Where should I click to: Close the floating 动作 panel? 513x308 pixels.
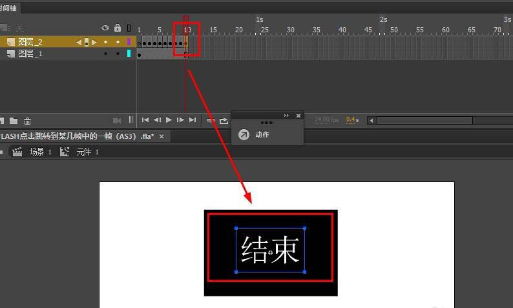coord(298,116)
